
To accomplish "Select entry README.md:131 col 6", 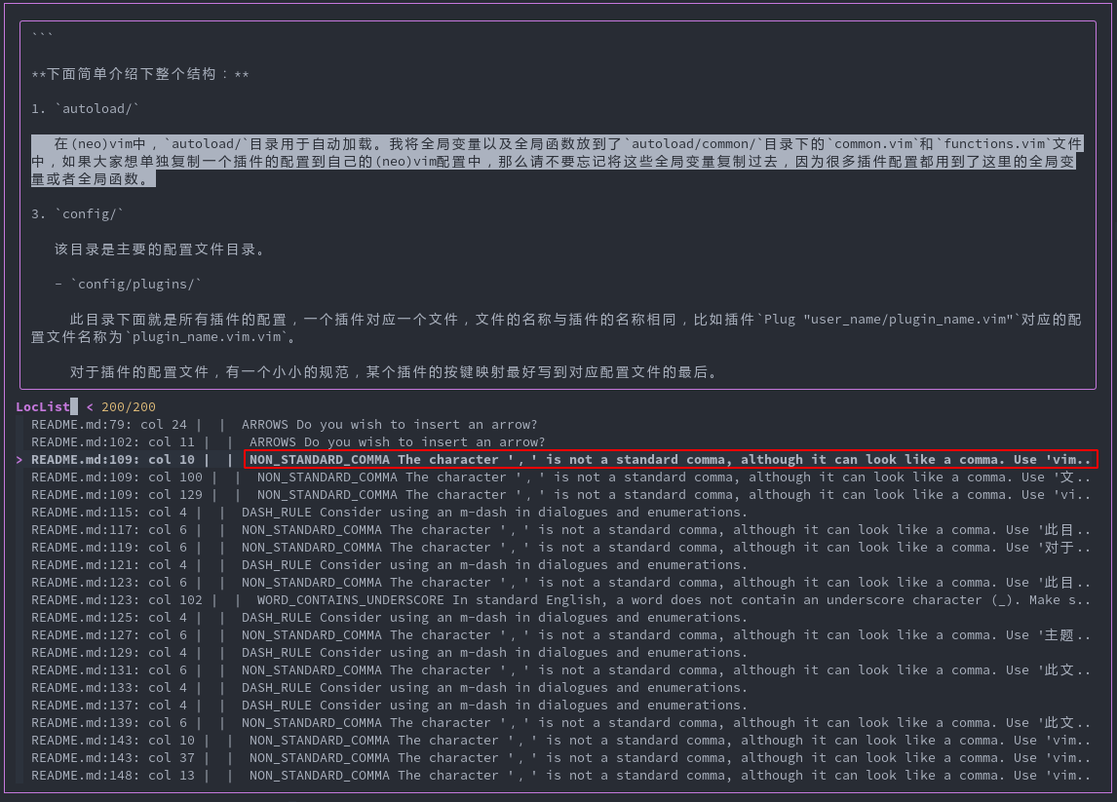I will point(560,670).
